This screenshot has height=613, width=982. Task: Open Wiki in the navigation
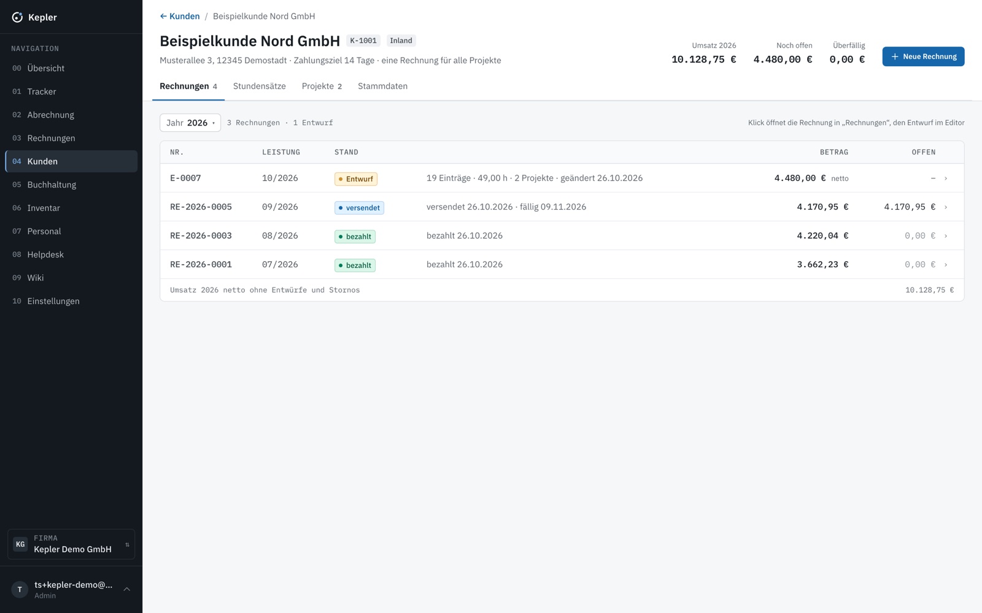click(x=71, y=278)
